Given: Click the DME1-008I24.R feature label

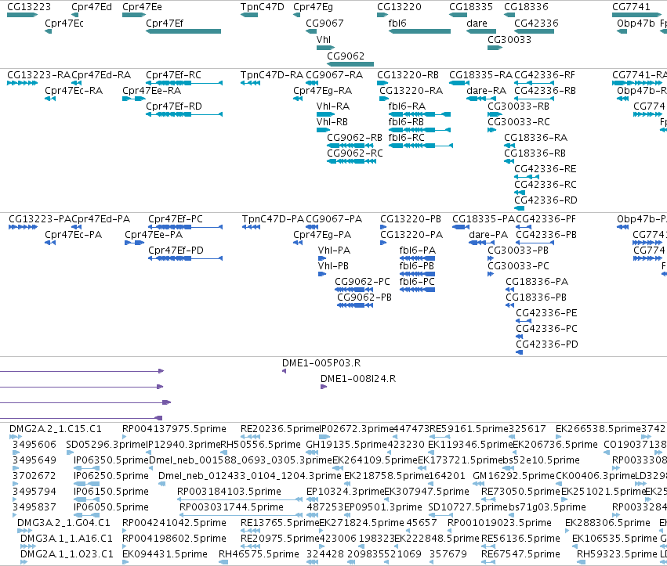Looking at the screenshot, I should click(x=358, y=379).
